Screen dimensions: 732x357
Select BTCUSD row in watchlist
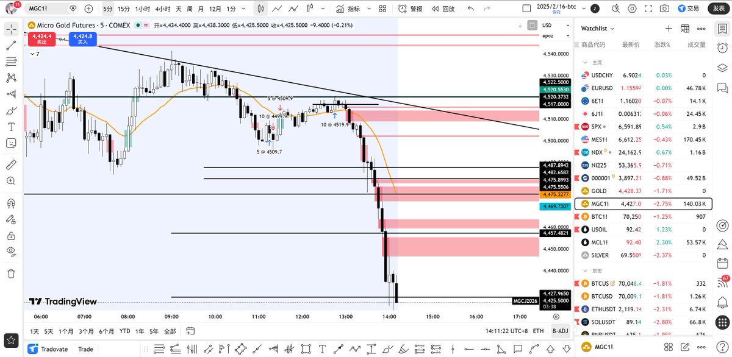tap(643, 296)
